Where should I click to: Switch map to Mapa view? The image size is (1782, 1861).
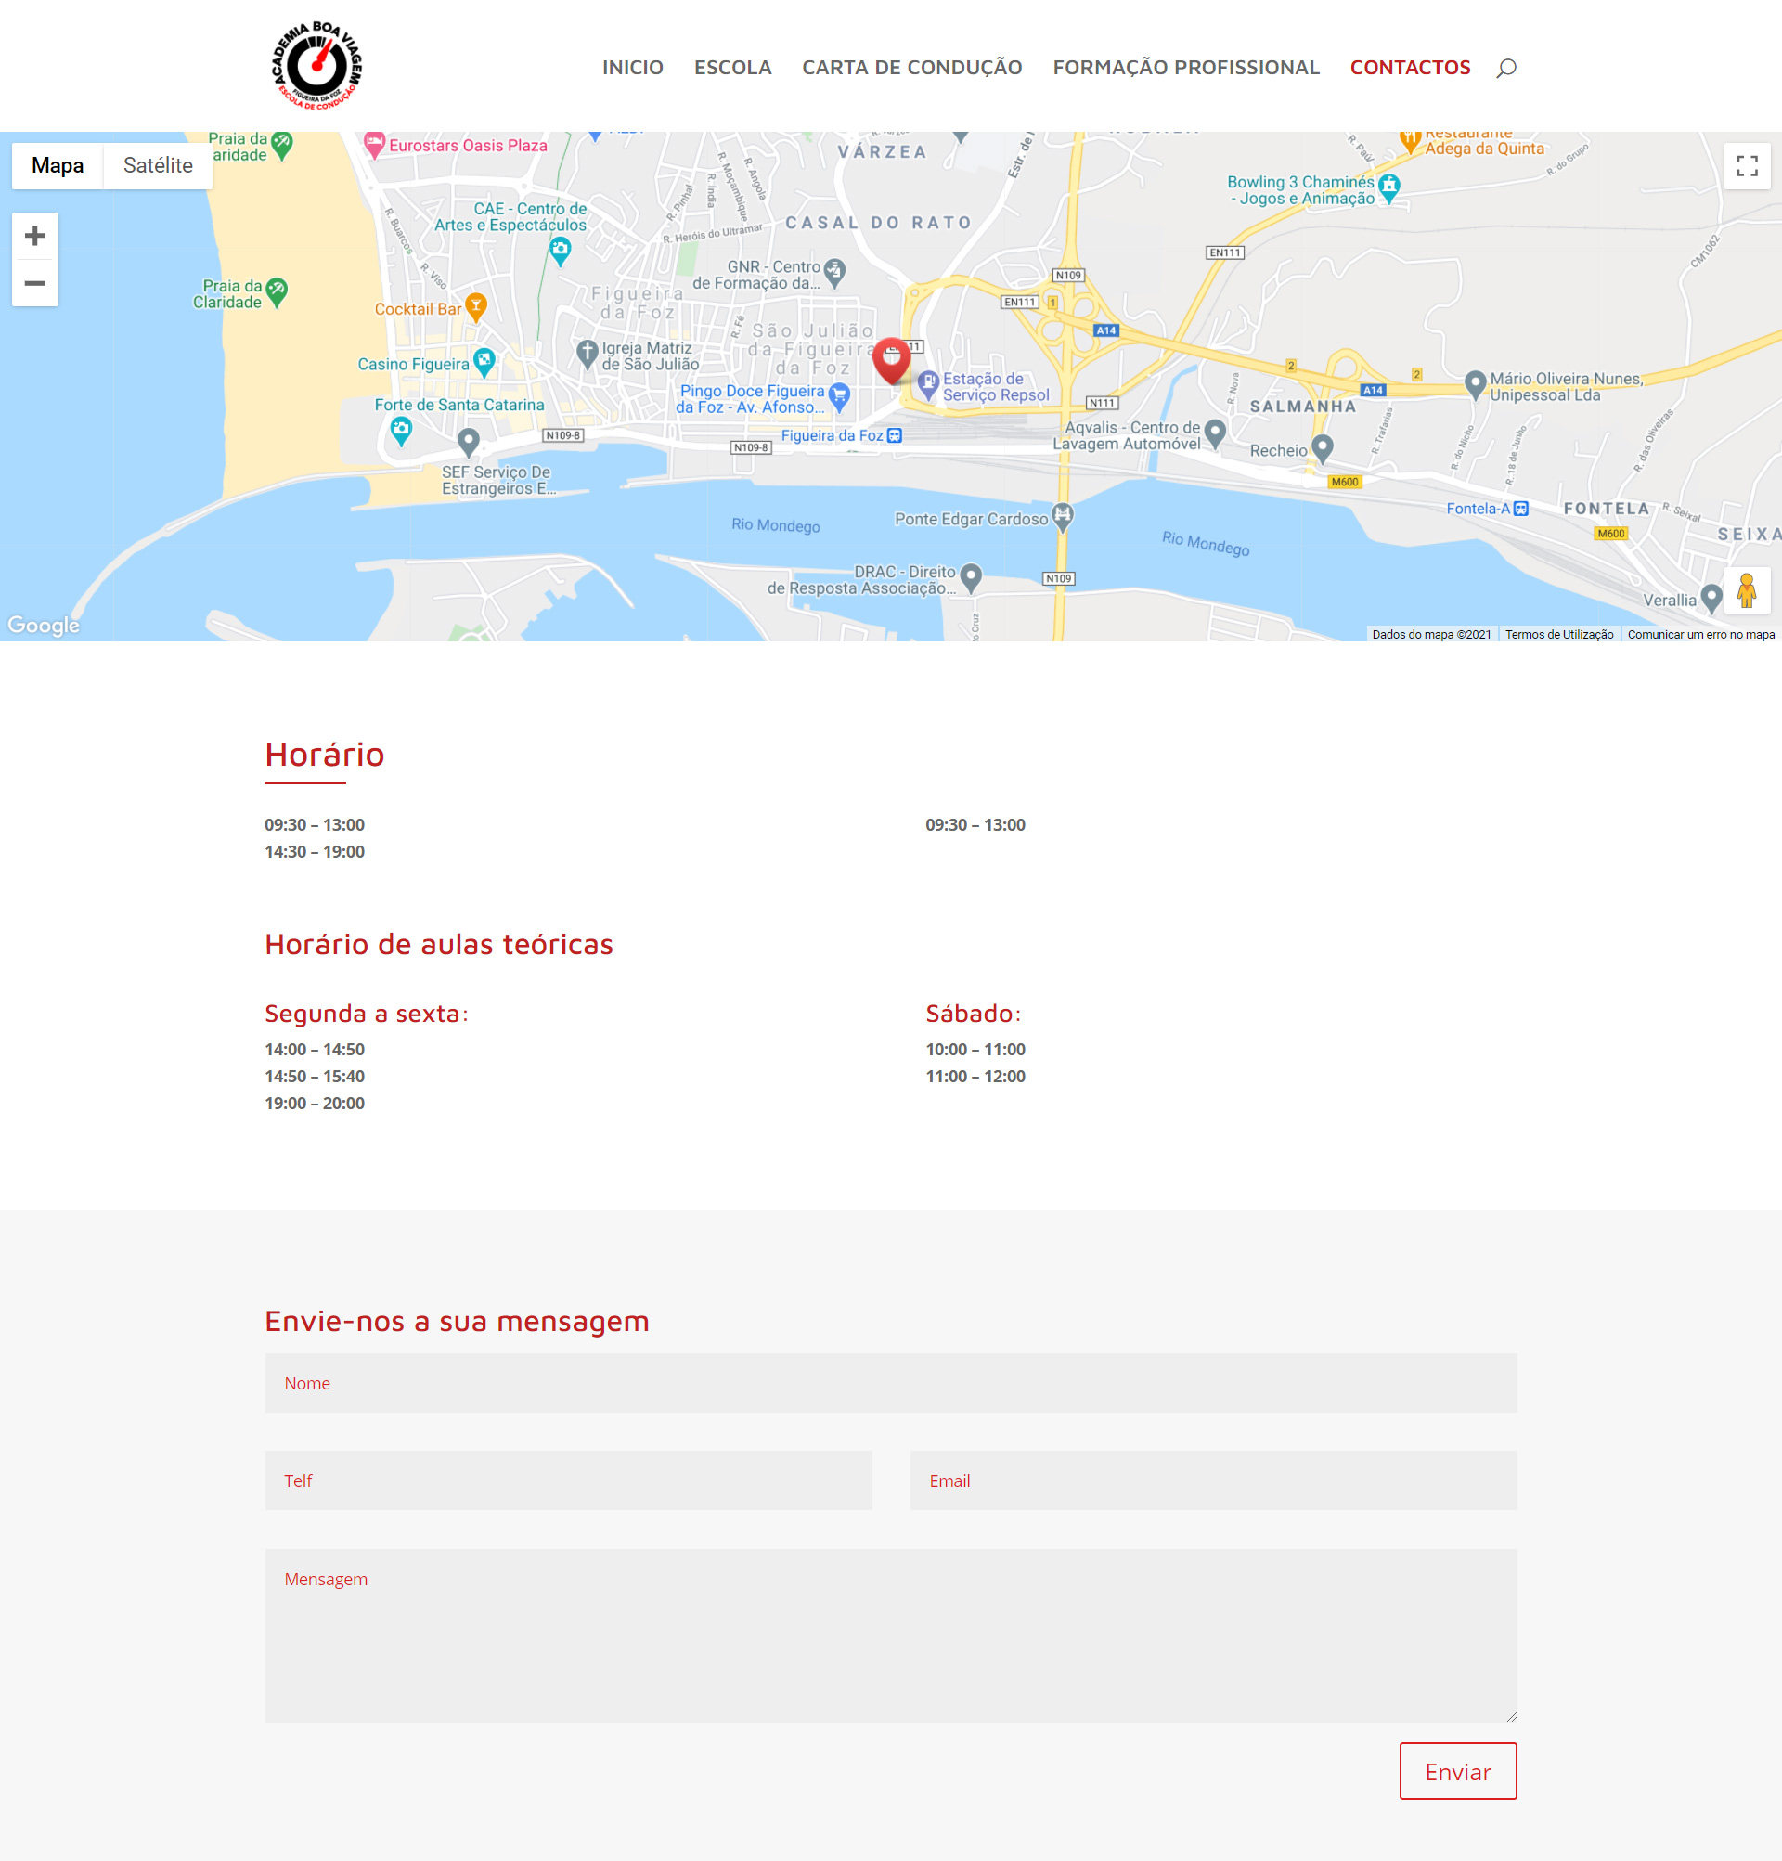pos(57,165)
